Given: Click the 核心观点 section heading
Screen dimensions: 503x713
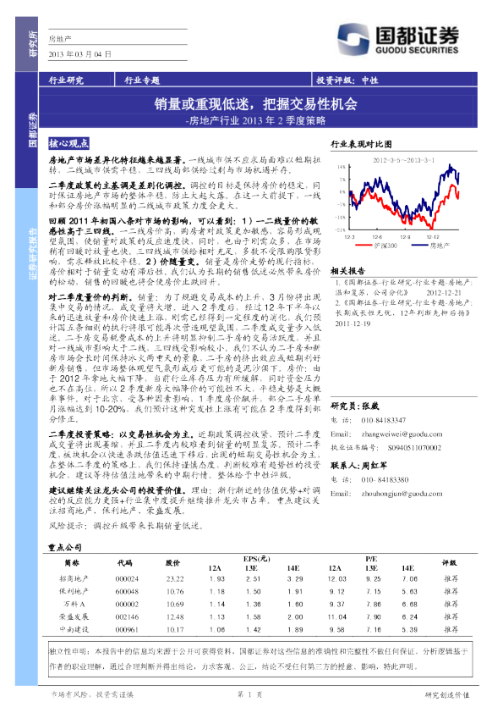Looking at the screenshot, I should pyautogui.click(x=68, y=143).
